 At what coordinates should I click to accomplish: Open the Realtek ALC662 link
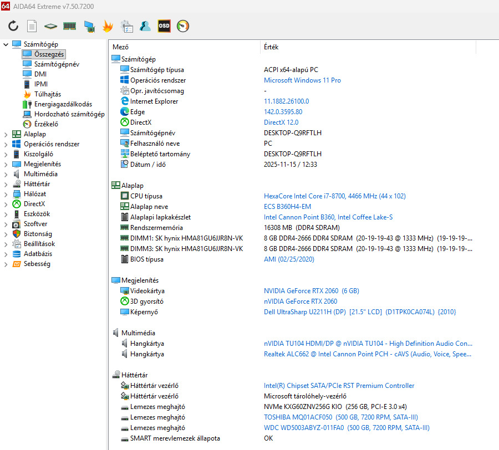click(368, 354)
